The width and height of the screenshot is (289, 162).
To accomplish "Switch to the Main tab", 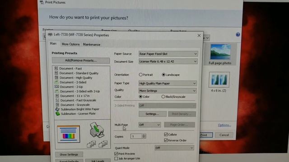I will 53,44.
